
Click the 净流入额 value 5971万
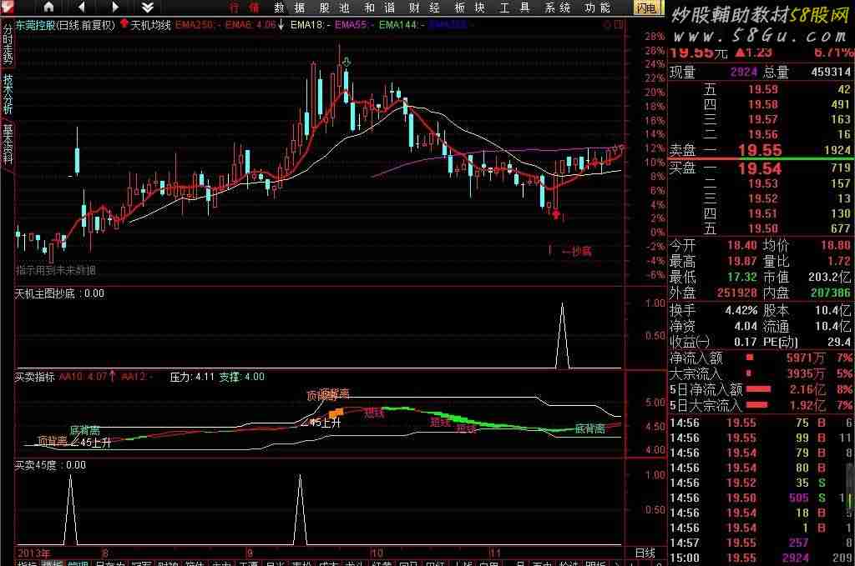pyautogui.click(x=806, y=358)
